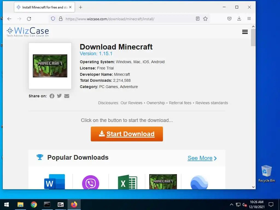Click the Minecraft product thumbnail
Image resolution: width=280 pixels, height=210 pixels.
50,66
